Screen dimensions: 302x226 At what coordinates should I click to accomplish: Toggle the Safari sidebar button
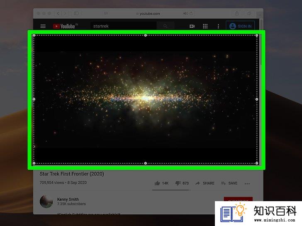(x=76, y=13)
